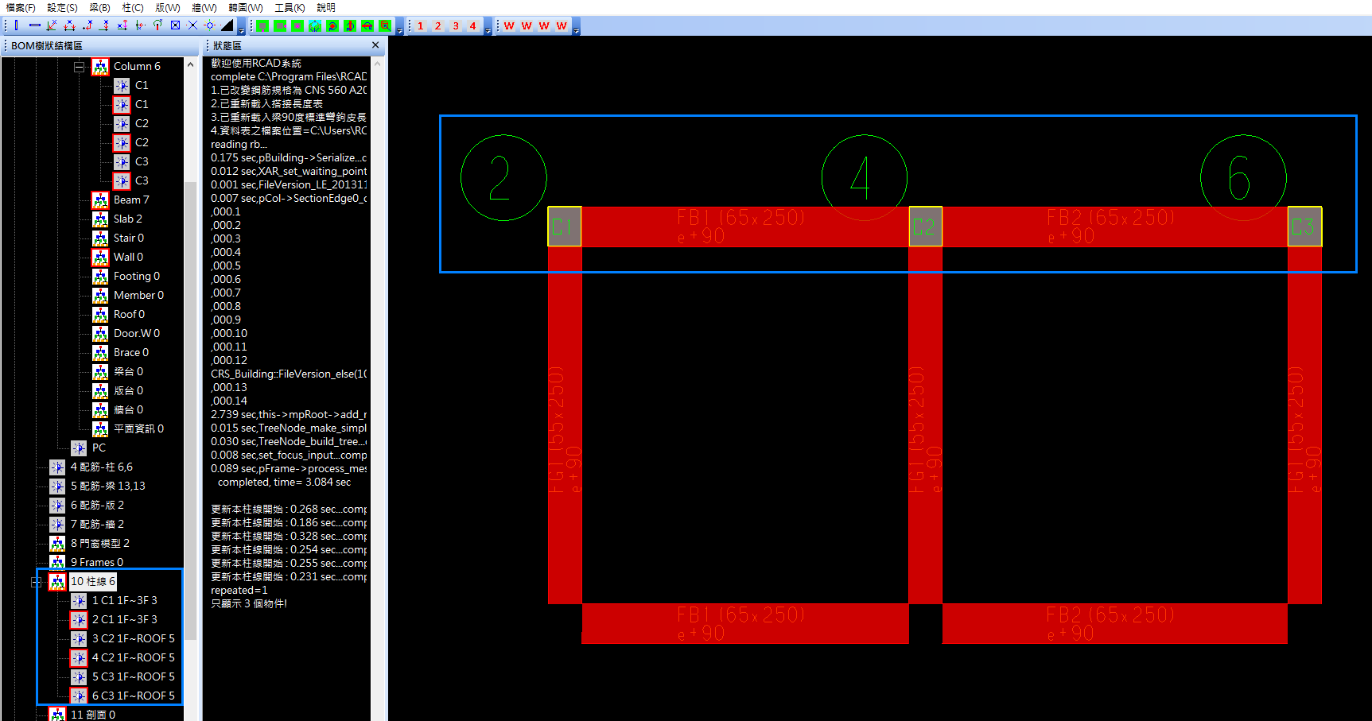
Task: Click the icon beside 10 柱線 6
Action: tap(57, 581)
